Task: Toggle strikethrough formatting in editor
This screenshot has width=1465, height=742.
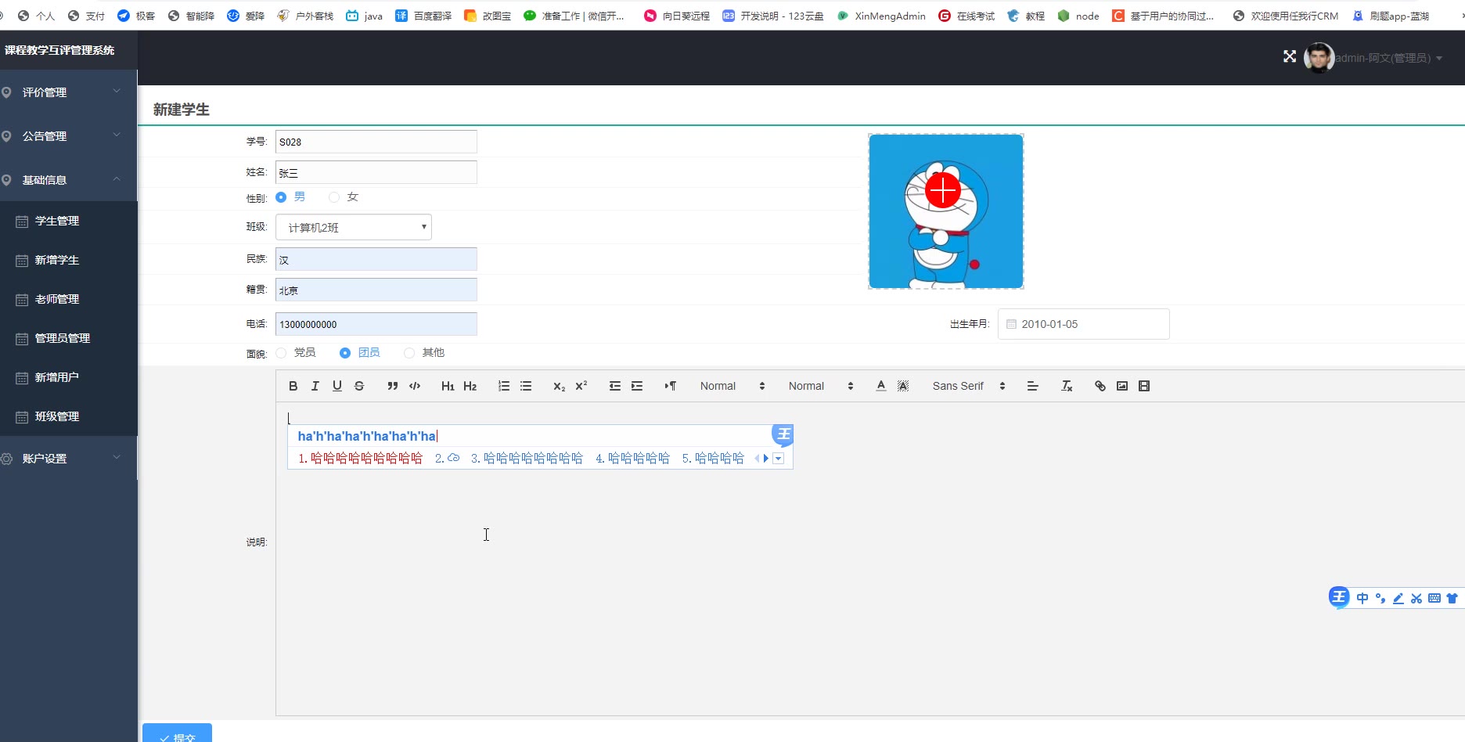Action: (x=359, y=386)
